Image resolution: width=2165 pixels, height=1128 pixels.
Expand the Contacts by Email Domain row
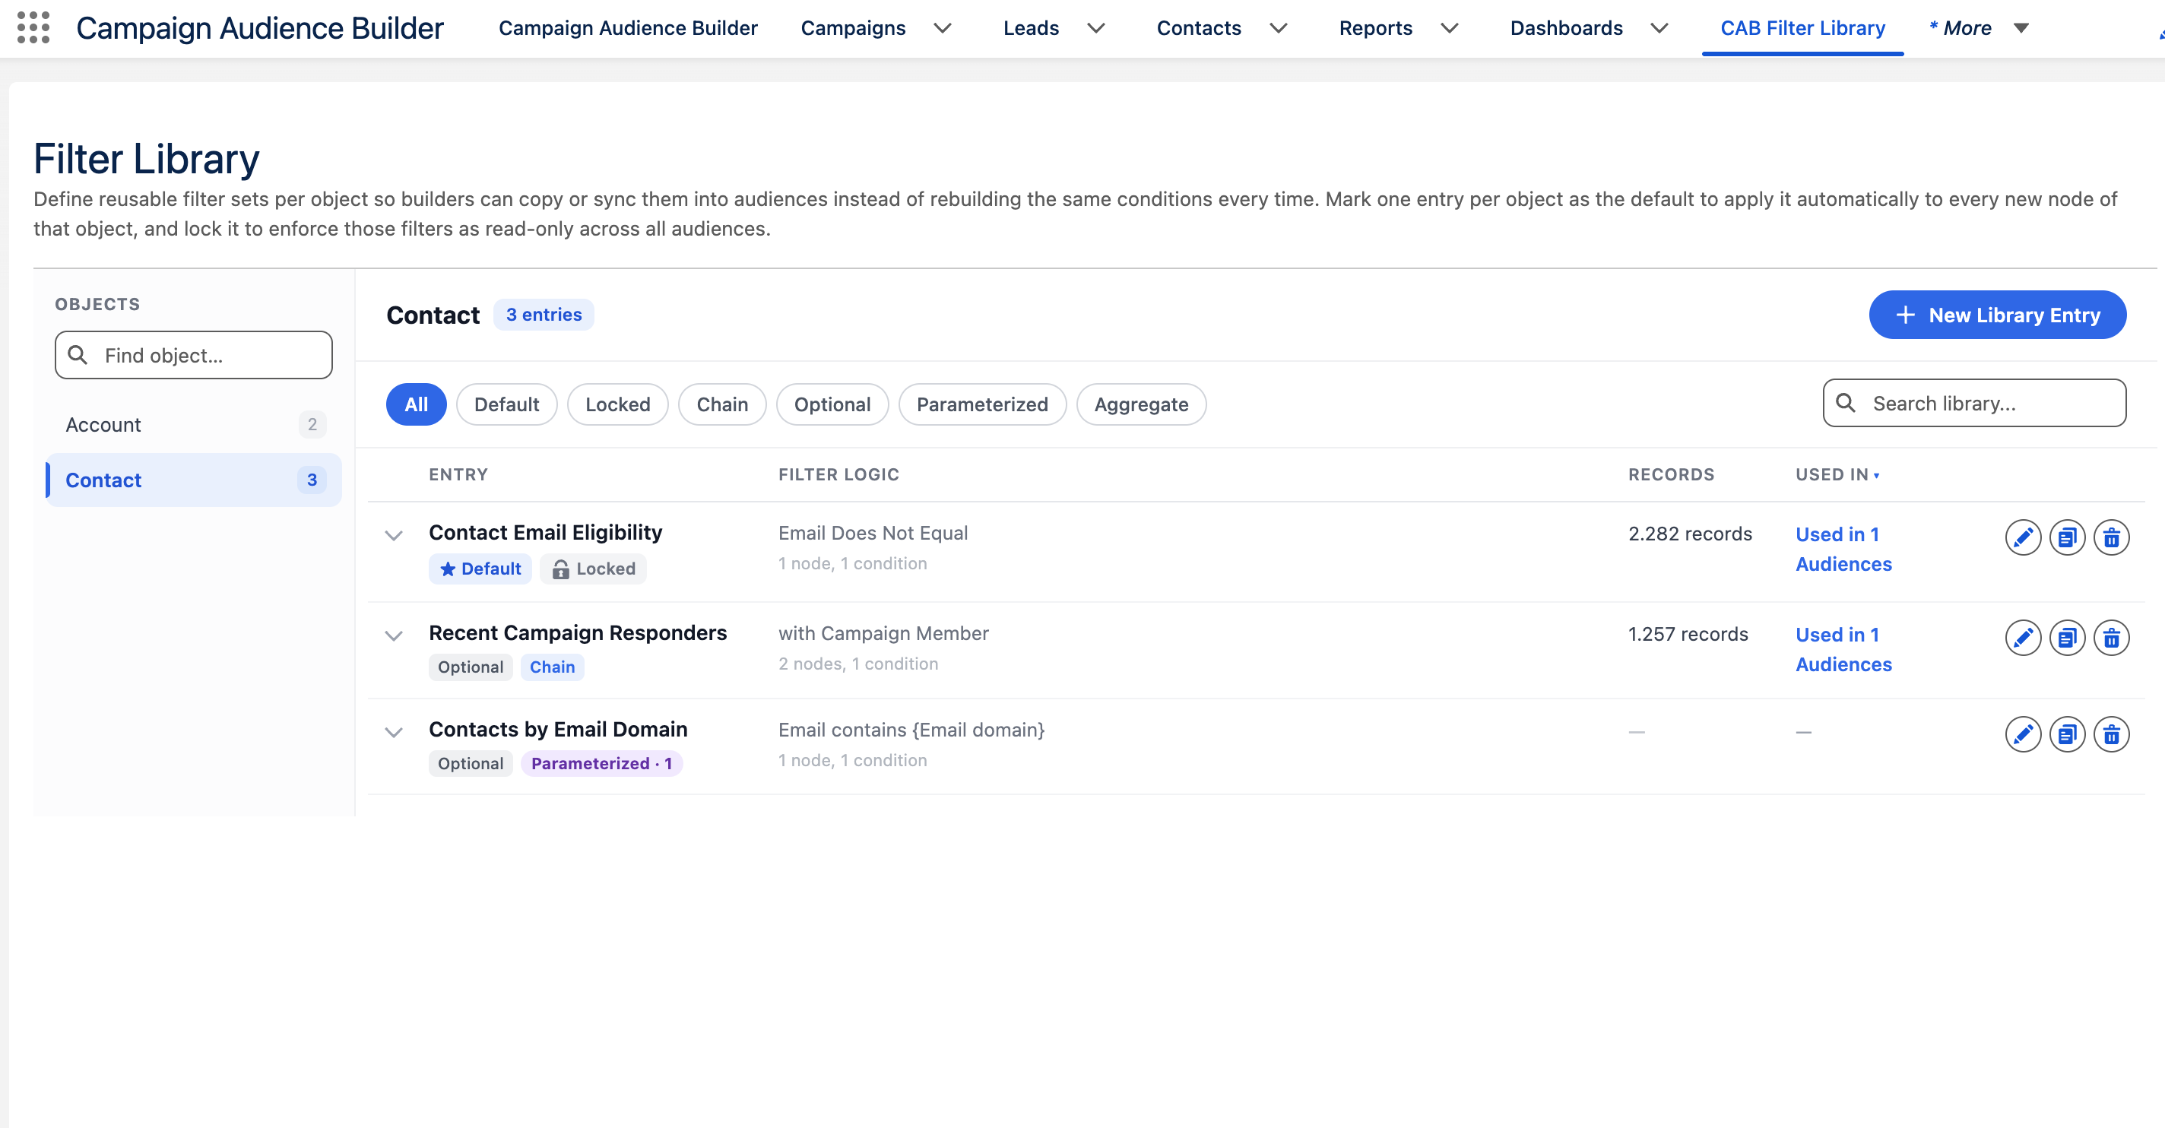point(393,732)
